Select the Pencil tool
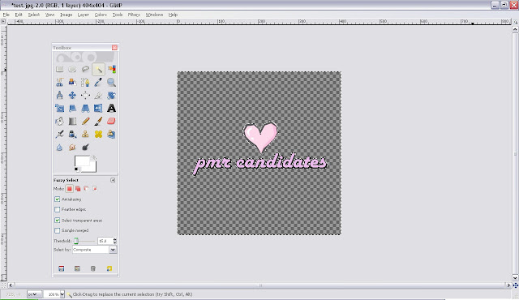519x300 pixels. [x=85, y=121]
